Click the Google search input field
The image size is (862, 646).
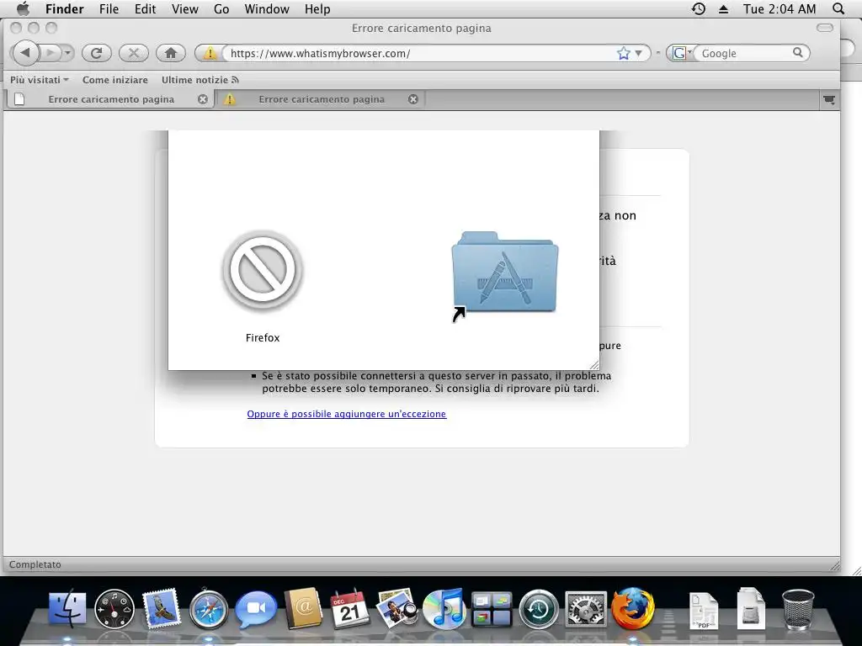point(745,53)
